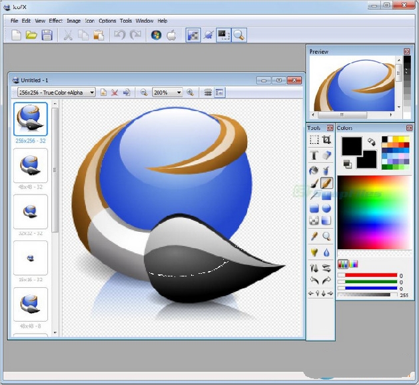Select the black Brush tool

(x=314, y=183)
